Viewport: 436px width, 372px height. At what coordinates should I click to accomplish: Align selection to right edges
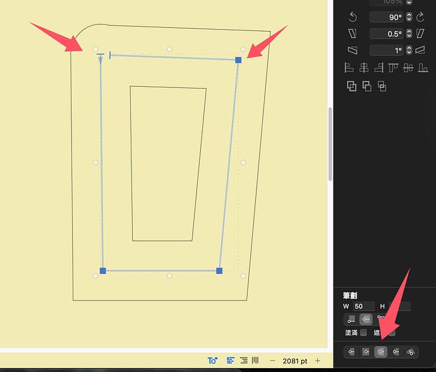tap(378, 68)
